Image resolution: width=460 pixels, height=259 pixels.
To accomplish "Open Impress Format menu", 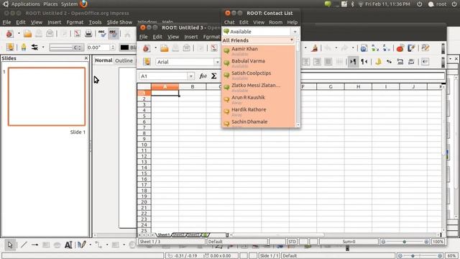I will (75, 22).
